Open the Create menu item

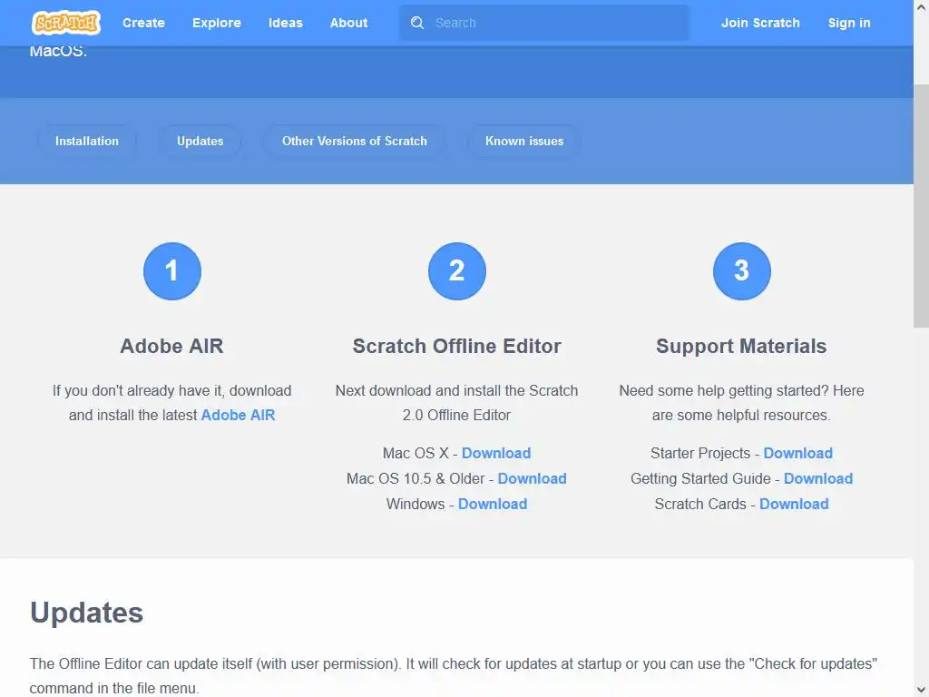pos(143,23)
